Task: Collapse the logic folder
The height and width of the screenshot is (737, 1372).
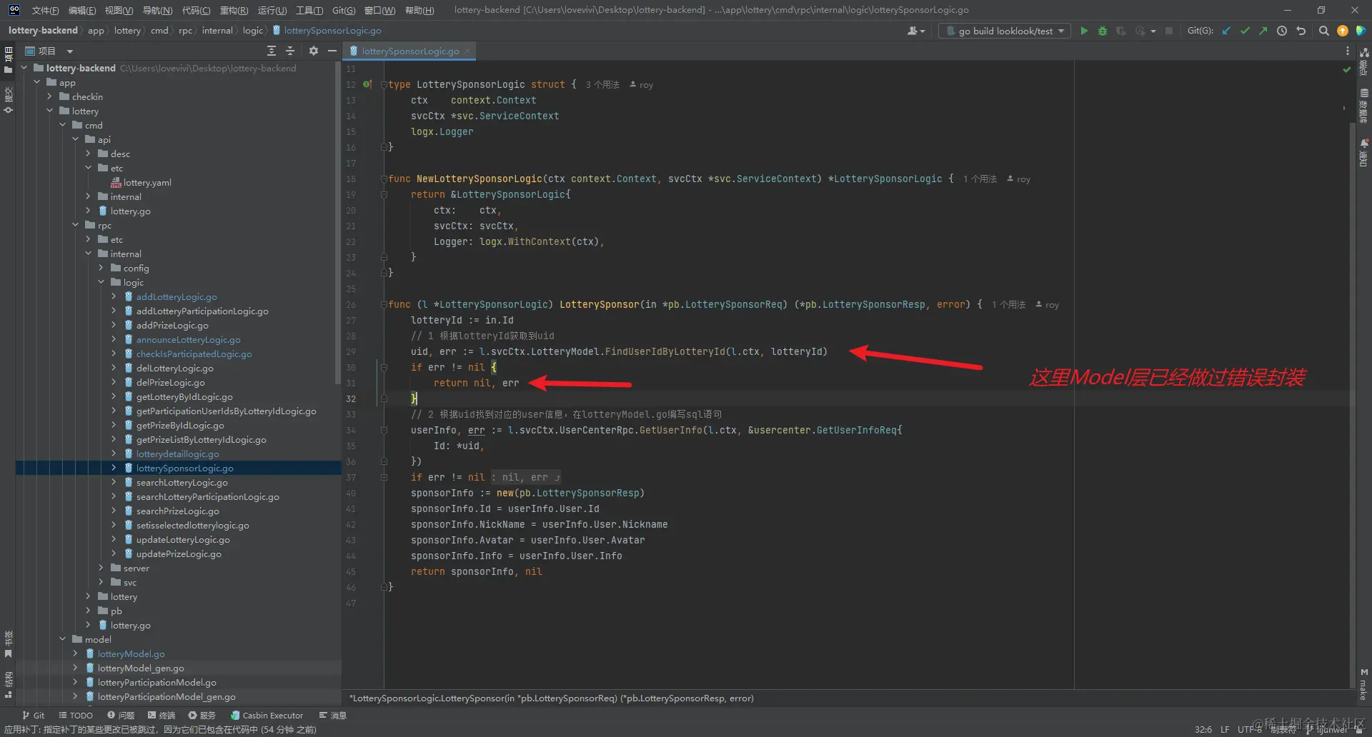Action: pos(101,283)
